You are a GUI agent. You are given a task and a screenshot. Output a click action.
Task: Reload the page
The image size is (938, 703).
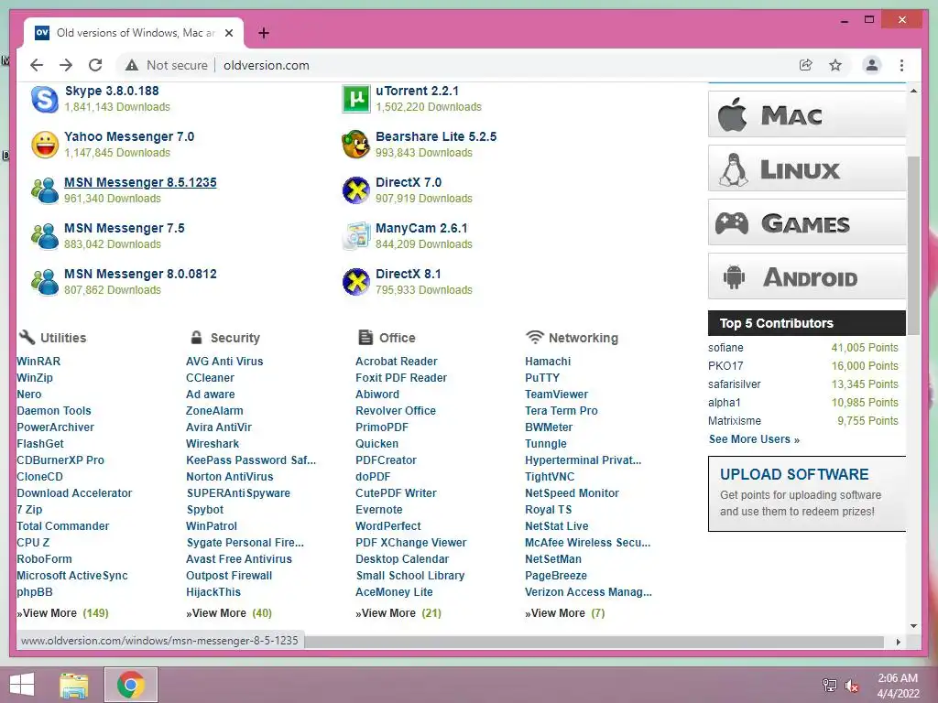[x=95, y=65]
